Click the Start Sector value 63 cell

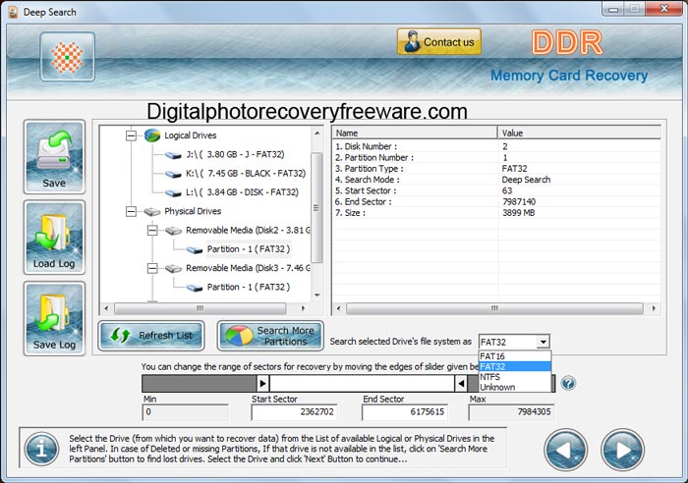[507, 190]
